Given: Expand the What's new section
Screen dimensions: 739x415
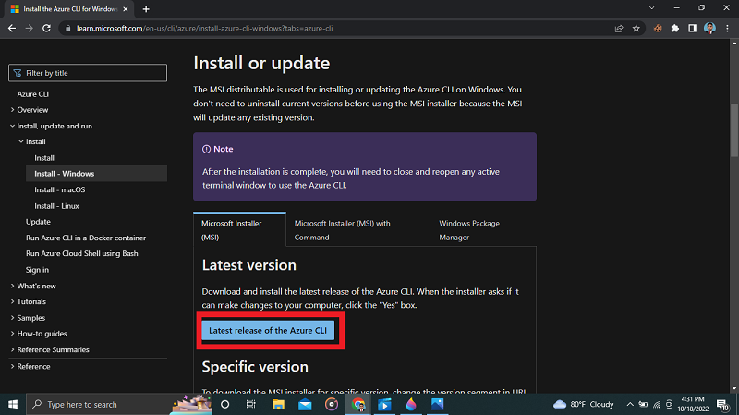Looking at the screenshot, I should click(x=33, y=286).
